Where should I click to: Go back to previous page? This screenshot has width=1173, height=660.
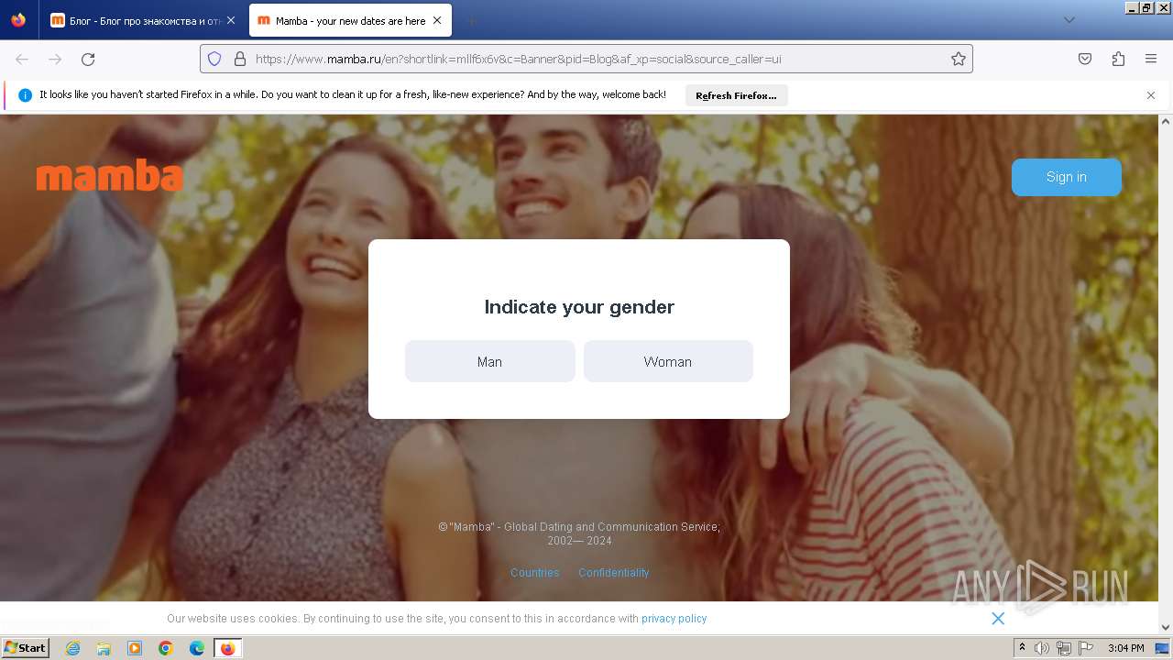(22, 59)
